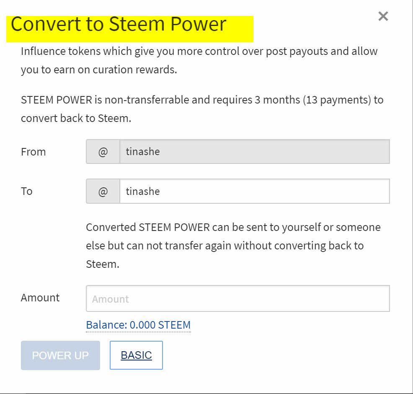Screen dimensions: 413x394
Task: Click the @ symbol beside the From field
Action: (x=103, y=152)
